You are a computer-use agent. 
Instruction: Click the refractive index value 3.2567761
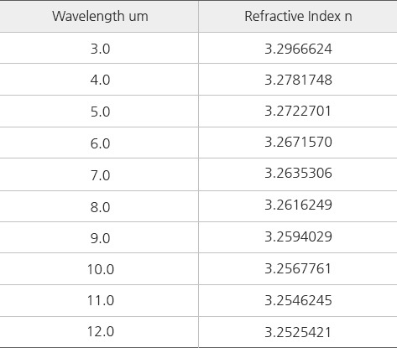[298, 268]
